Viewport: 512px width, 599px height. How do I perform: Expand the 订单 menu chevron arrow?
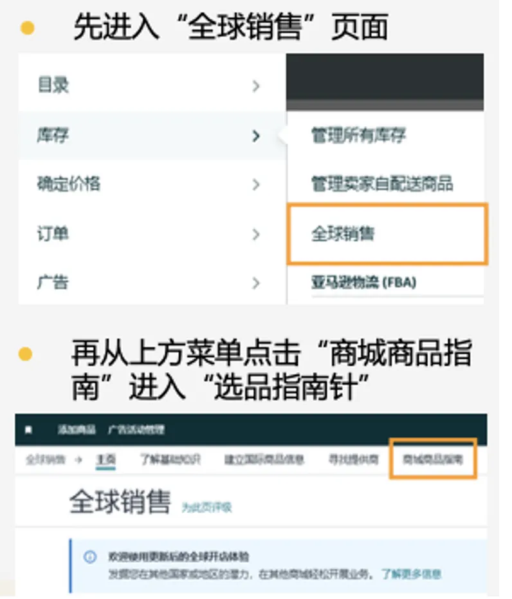click(256, 234)
